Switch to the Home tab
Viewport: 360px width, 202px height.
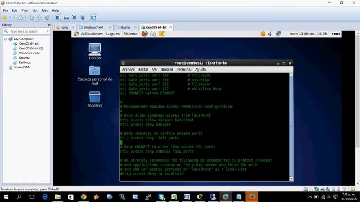point(64,27)
